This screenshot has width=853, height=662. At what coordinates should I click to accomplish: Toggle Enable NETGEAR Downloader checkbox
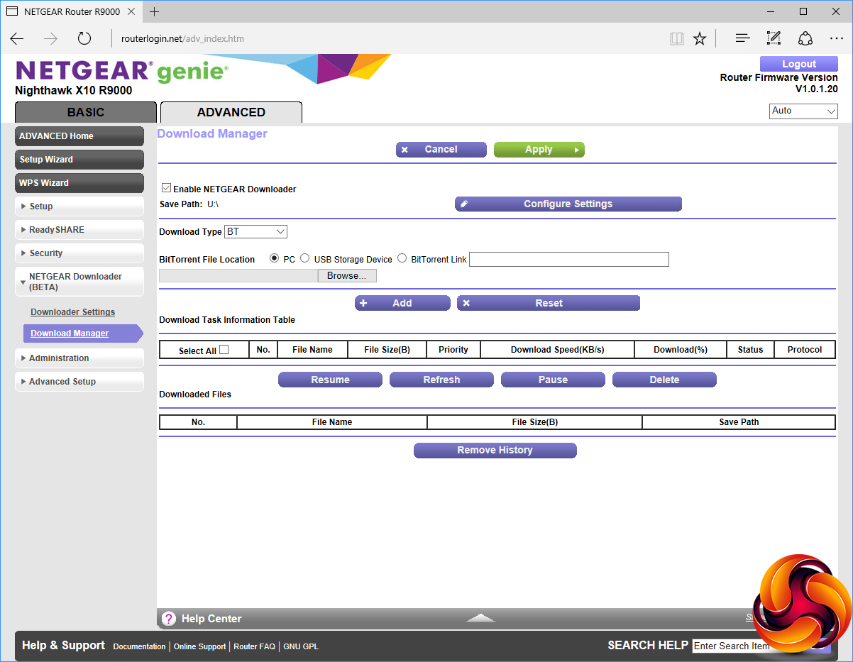click(166, 189)
